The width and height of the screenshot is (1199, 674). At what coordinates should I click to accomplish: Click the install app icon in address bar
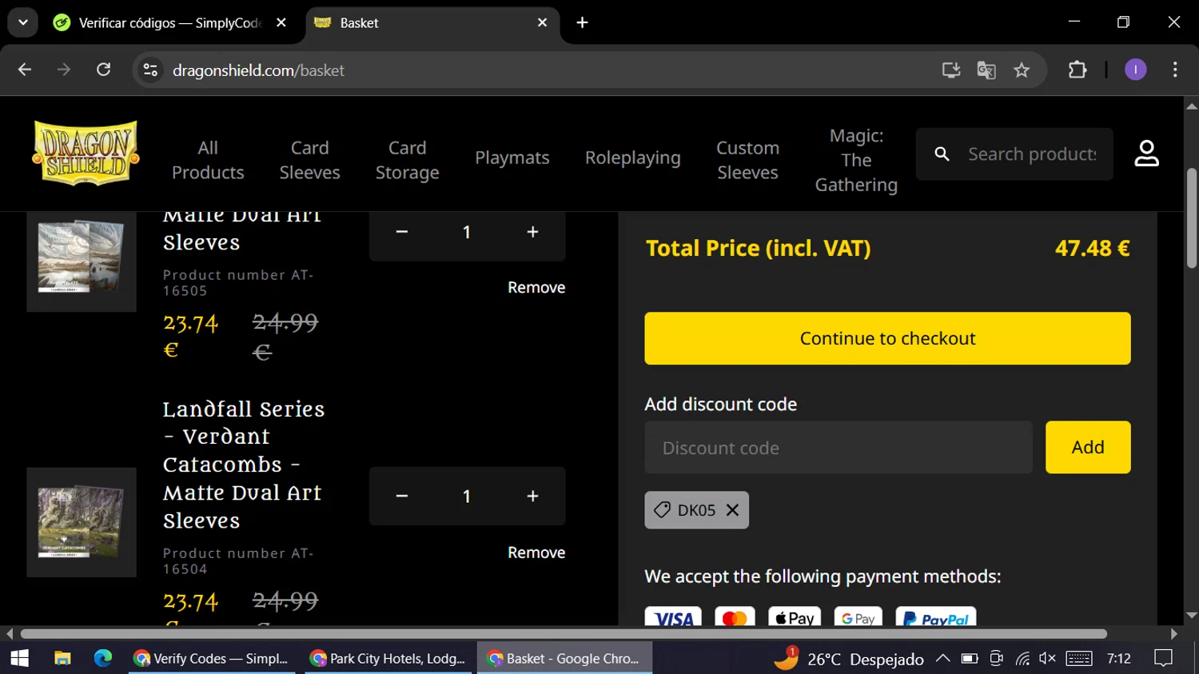[x=950, y=70]
